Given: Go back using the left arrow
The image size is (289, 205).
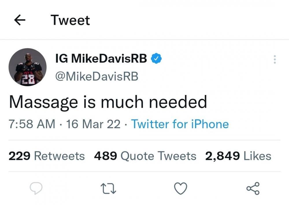Looking at the screenshot, I should tap(20, 20).
